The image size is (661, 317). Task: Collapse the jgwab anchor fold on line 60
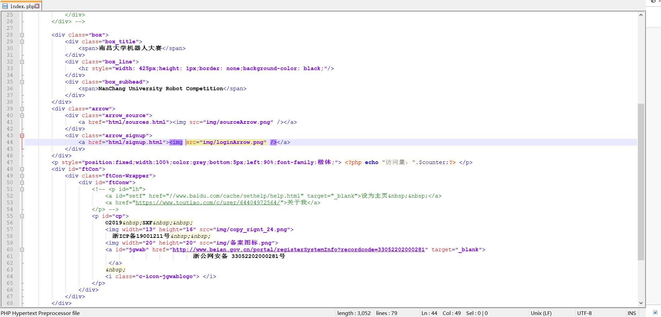point(22,250)
